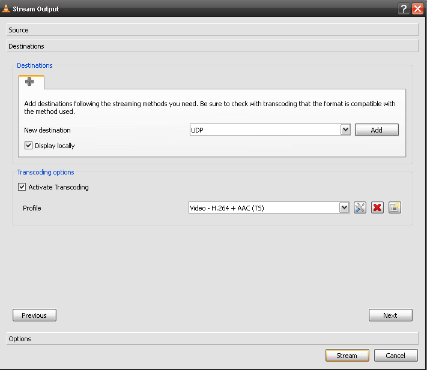The image size is (427, 370).
Task: Click the blue Destinations group title
Action: pos(35,65)
